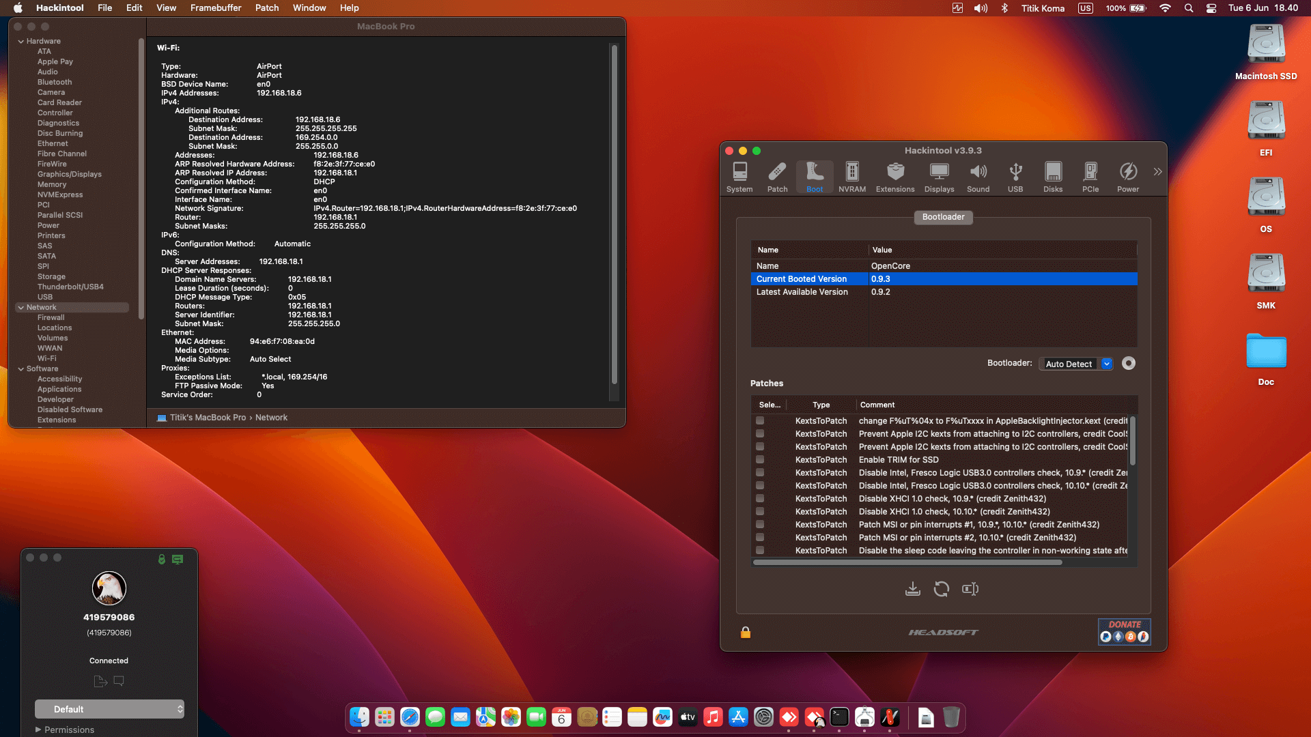Screen dimensions: 1311x737
Task: Click the volume icon in menu bar
Action: pyautogui.click(x=981, y=8)
